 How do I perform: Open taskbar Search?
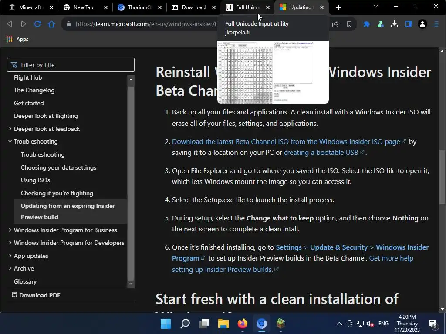click(185, 324)
